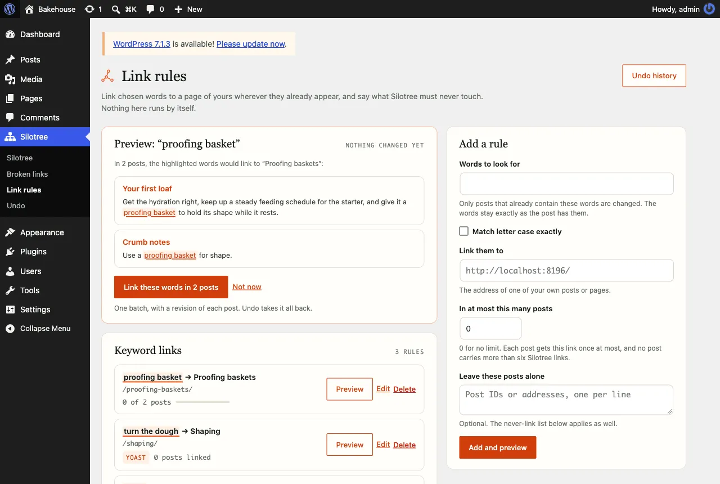Image resolution: width=720 pixels, height=484 pixels.
Task: Open the Pages menu
Action: click(45, 98)
